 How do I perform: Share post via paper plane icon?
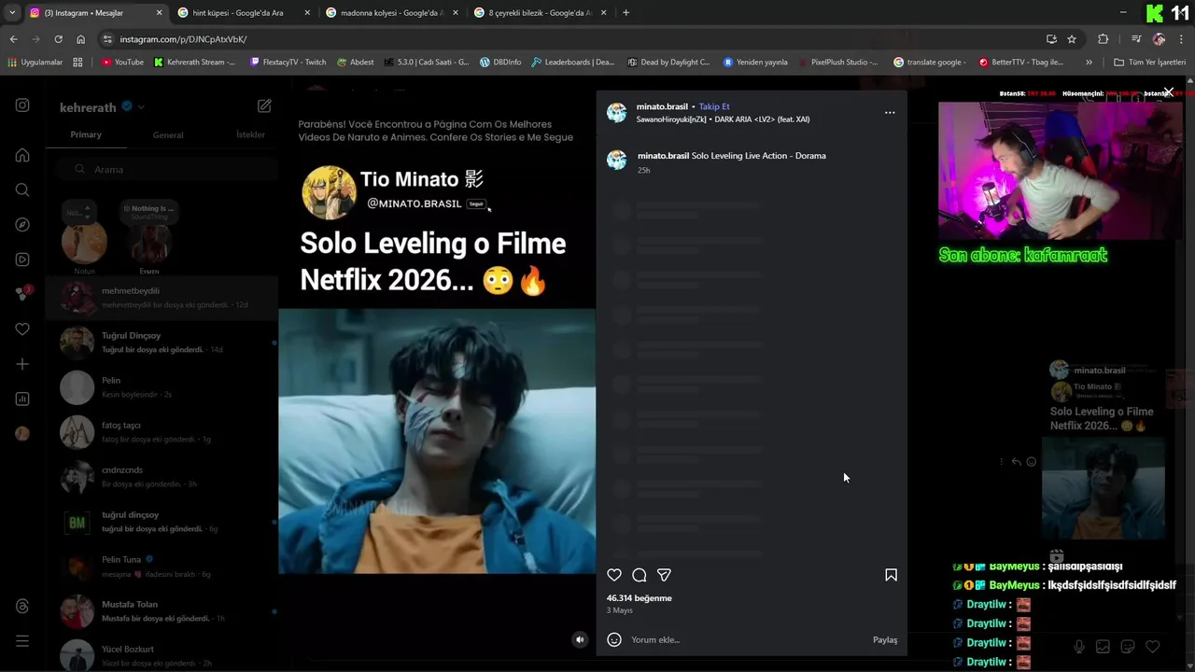pyautogui.click(x=664, y=575)
